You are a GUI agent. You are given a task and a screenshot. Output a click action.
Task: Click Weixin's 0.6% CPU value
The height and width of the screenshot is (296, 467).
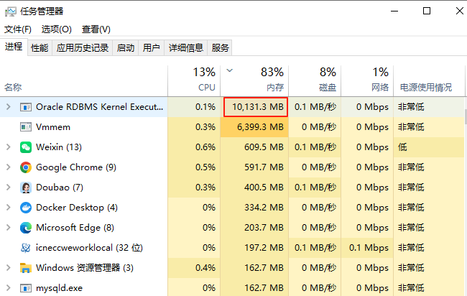[x=205, y=147]
